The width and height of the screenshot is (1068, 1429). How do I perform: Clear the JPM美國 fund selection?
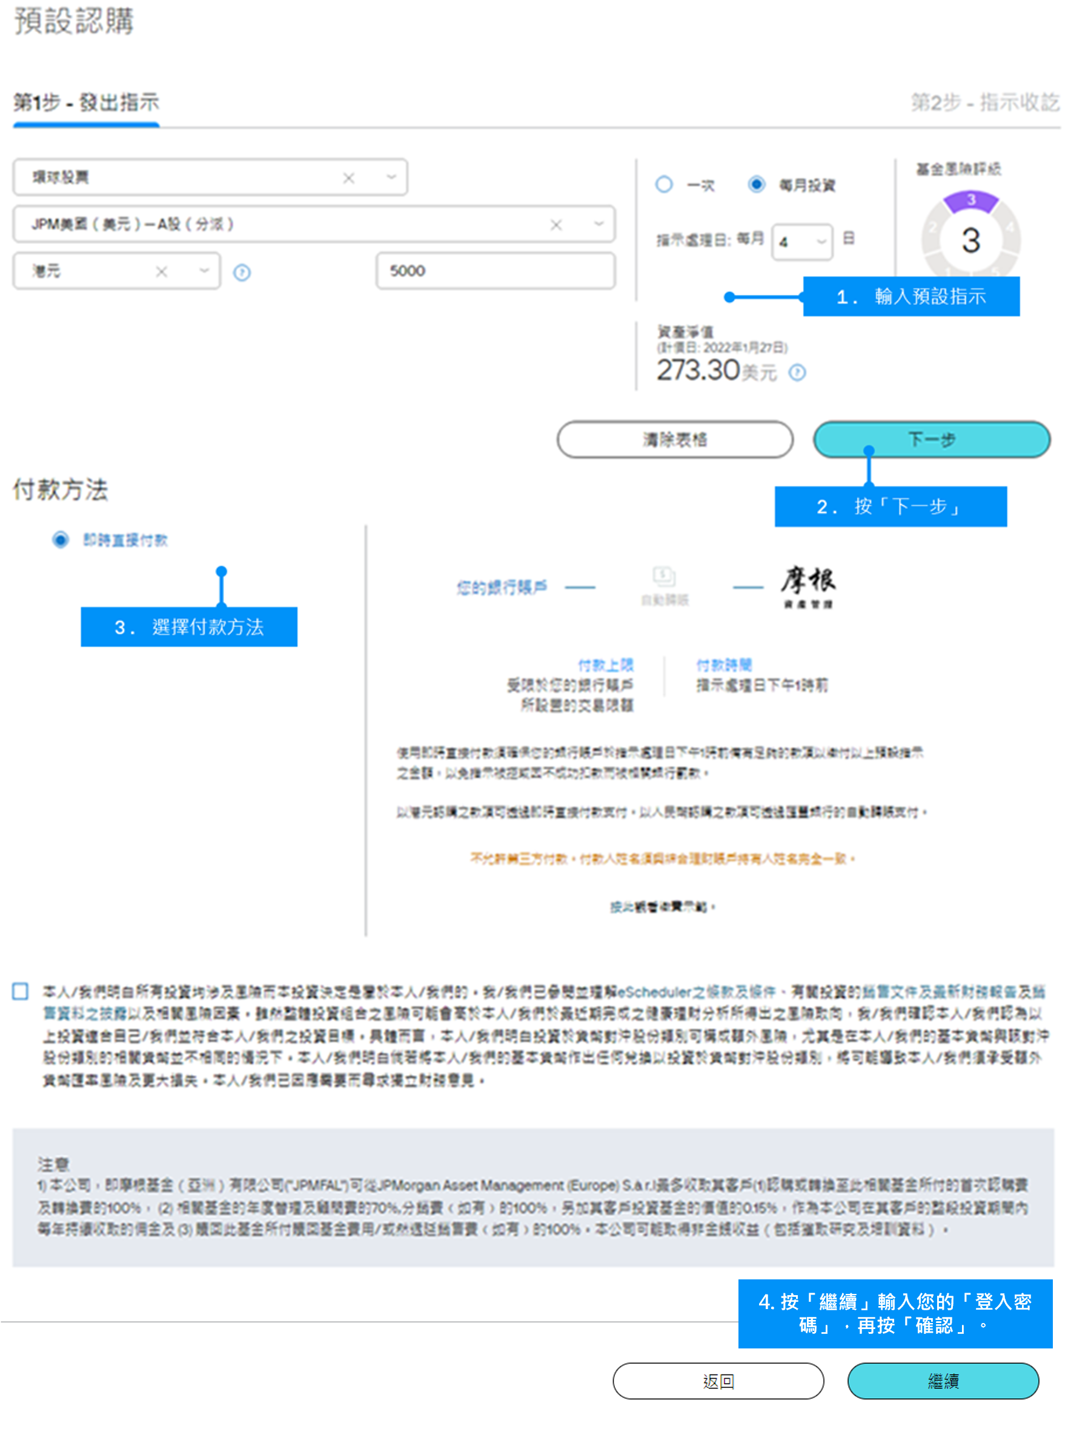(x=556, y=225)
